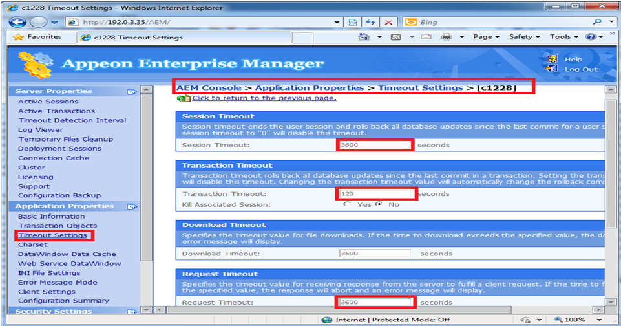Click the Compatibility View icon

[352, 23]
